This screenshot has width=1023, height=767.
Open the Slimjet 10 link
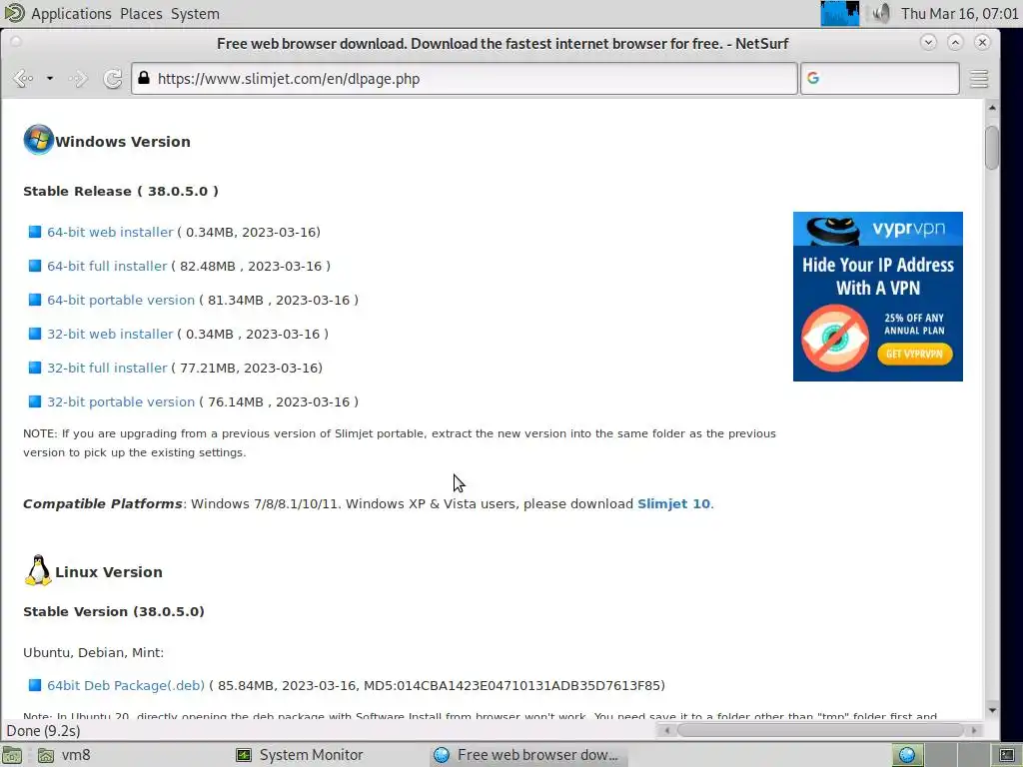673,504
